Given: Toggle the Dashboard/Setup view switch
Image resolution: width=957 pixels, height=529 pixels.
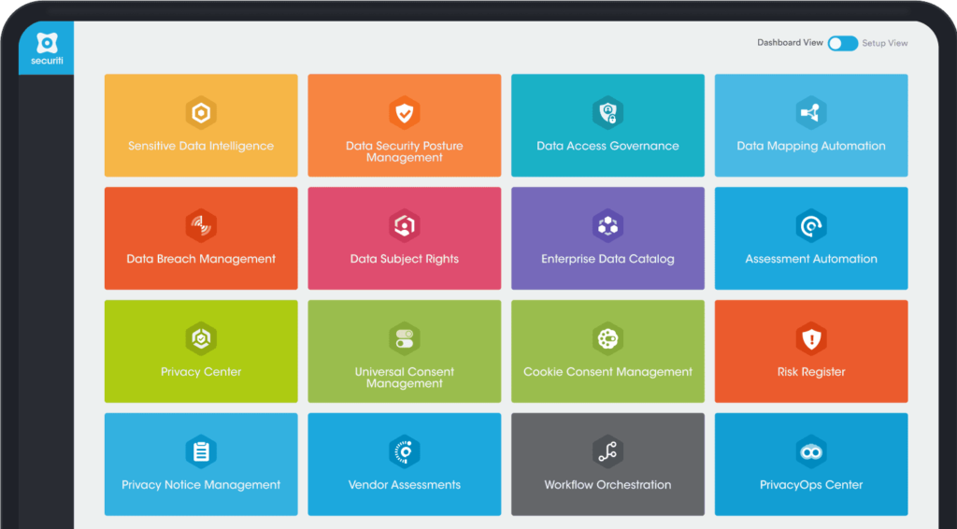Looking at the screenshot, I should 842,43.
